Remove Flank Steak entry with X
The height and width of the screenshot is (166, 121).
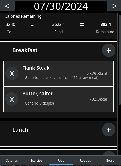pyautogui.click(x=12, y=74)
